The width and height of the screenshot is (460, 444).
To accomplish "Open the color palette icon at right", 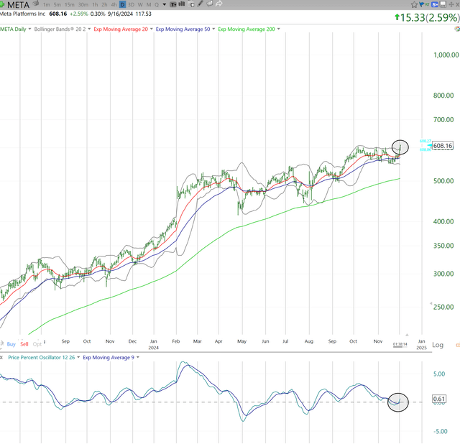I will click(457, 29).
